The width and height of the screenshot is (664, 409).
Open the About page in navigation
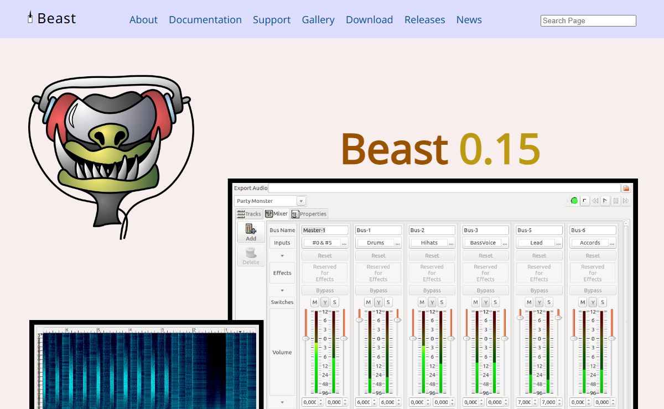point(143,19)
